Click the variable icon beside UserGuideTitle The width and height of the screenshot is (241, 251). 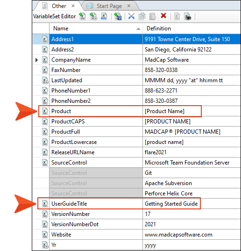pos(45,204)
